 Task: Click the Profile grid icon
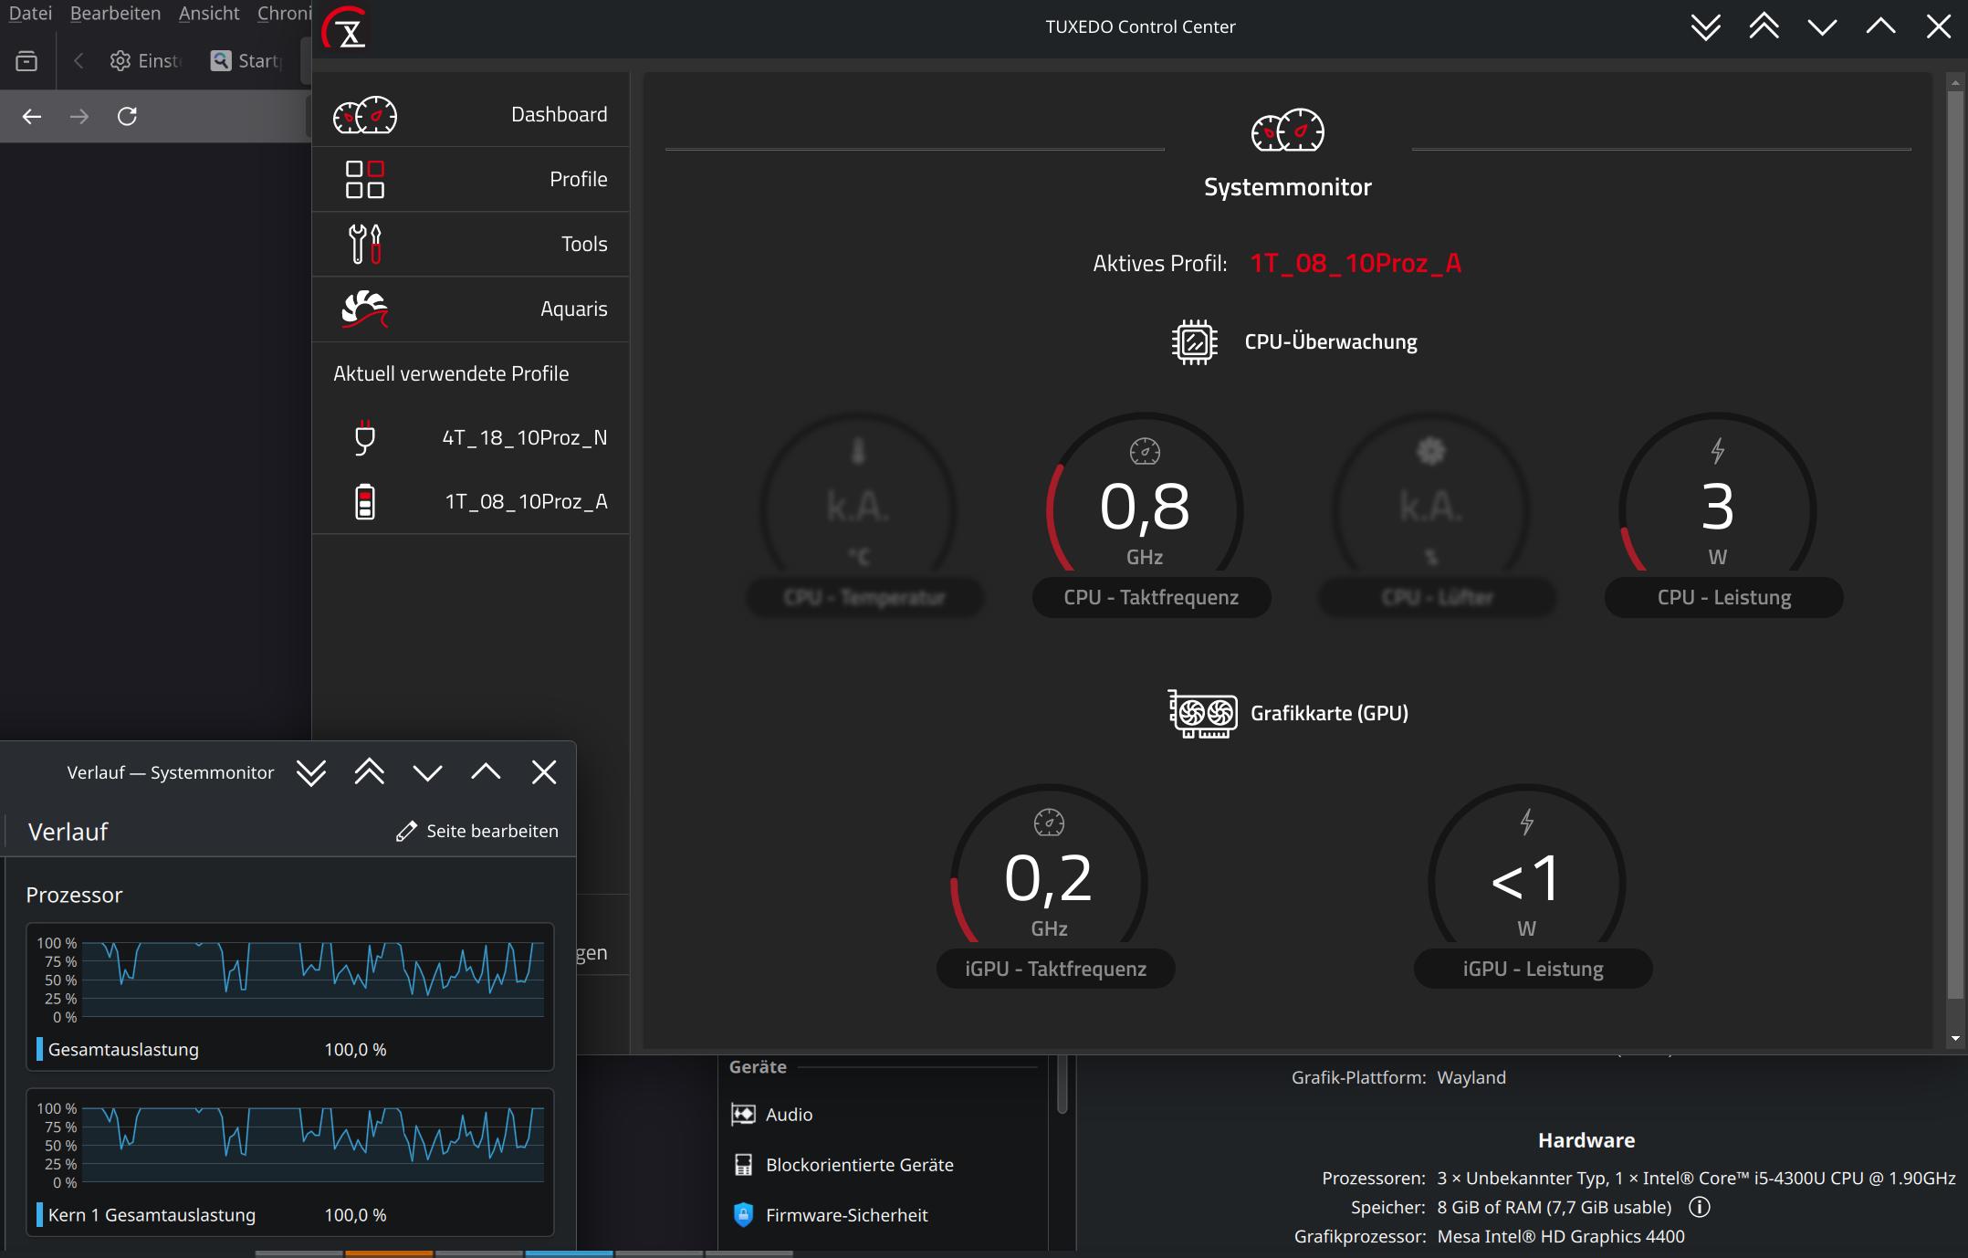(x=364, y=180)
